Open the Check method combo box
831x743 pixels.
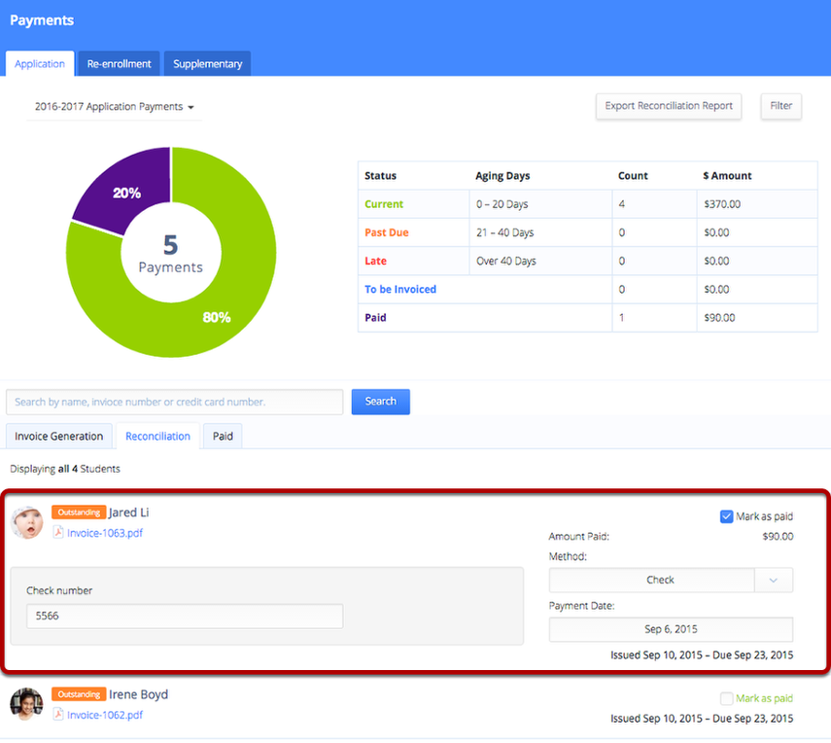pos(651,581)
